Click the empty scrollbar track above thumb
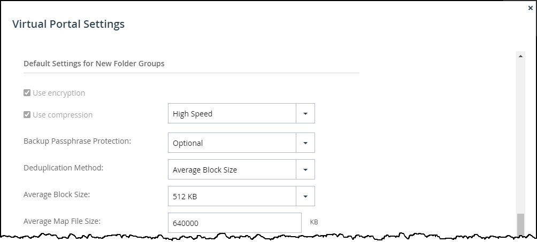The image size is (537, 242). tap(520, 134)
